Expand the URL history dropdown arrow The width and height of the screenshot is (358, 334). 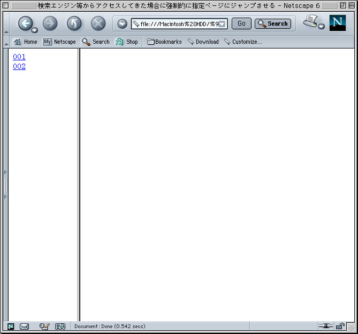pos(222,24)
